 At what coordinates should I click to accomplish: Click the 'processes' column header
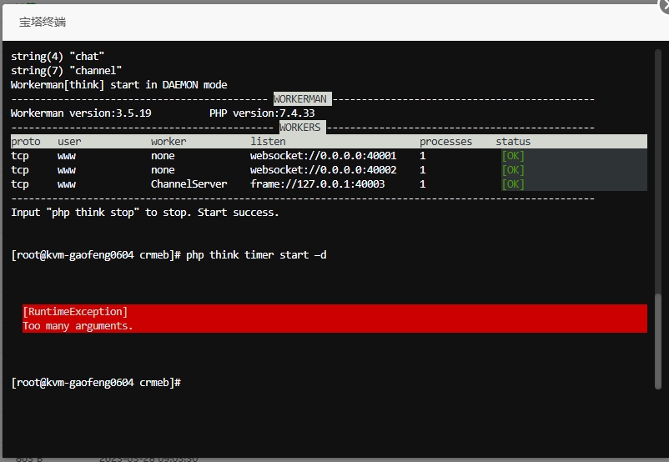[x=445, y=141]
